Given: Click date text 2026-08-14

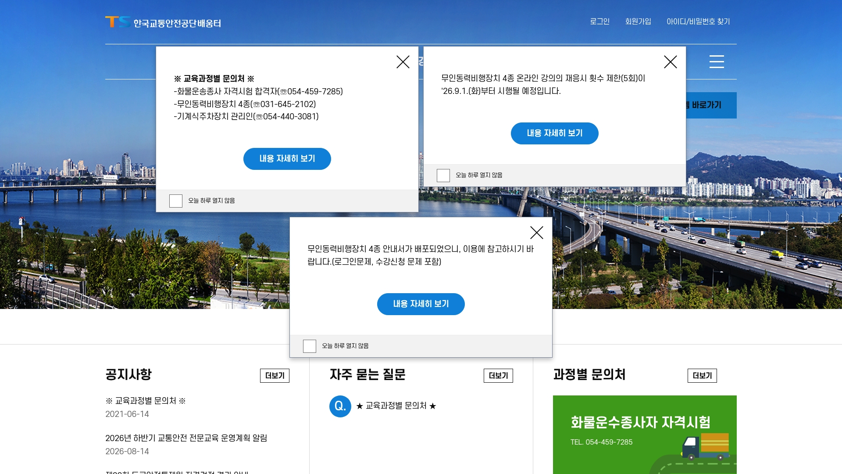Looking at the screenshot, I should tap(127, 452).
